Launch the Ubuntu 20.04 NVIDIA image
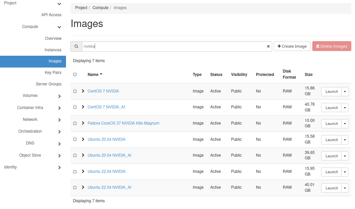Image resolution: width=355 pixels, height=209 pixels. 331,140
